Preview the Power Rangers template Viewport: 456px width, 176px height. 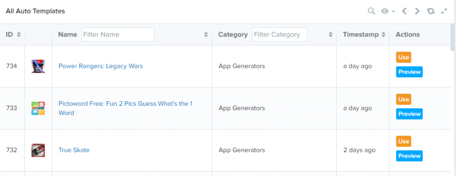[409, 72]
